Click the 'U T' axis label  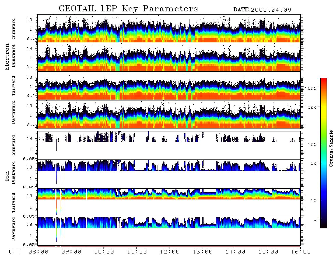coord(15,252)
